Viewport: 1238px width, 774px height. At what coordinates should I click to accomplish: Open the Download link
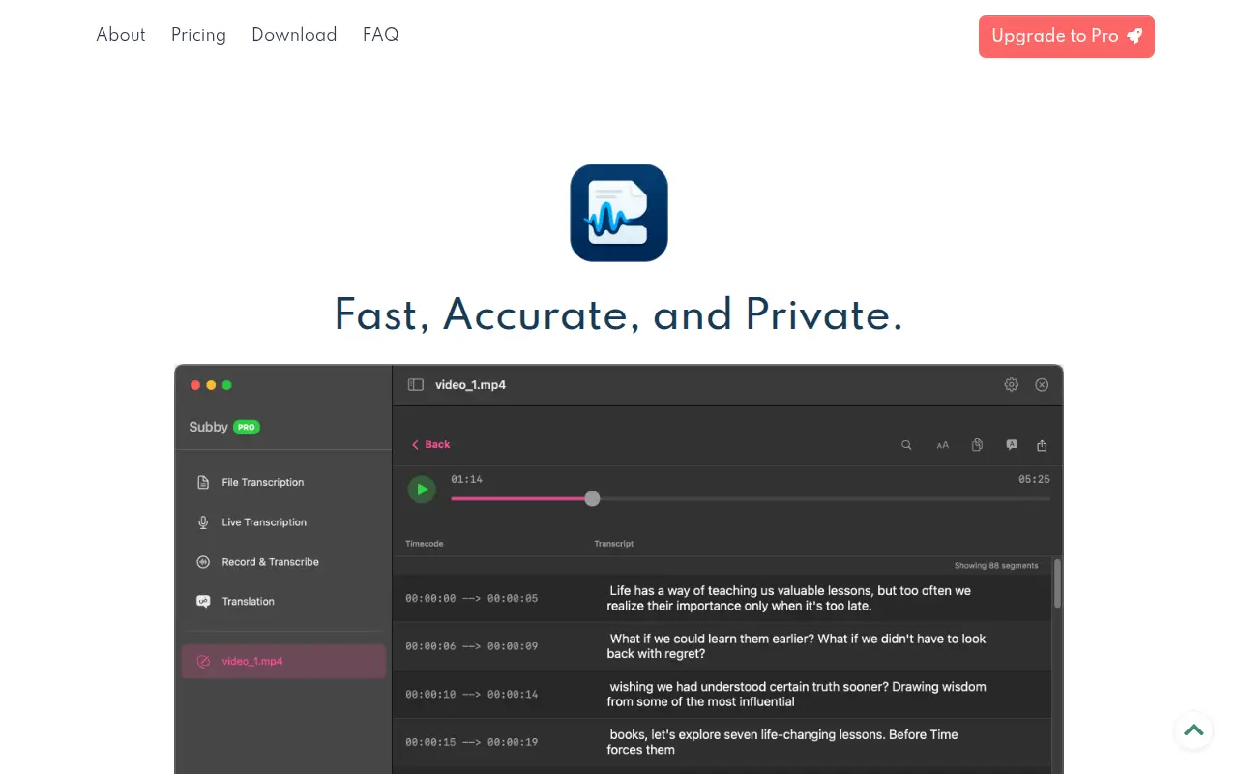pyautogui.click(x=294, y=35)
